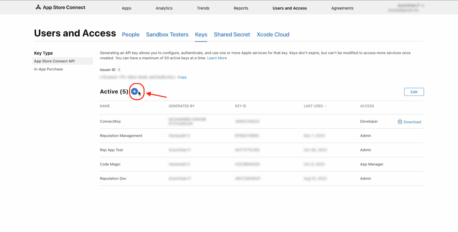Open the Agreements page
The width and height of the screenshot is (458, 232).
[342, 8]
